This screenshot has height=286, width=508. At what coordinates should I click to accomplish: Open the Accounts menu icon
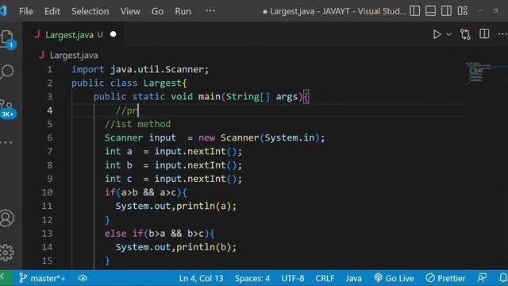click(x=7, y=218)
